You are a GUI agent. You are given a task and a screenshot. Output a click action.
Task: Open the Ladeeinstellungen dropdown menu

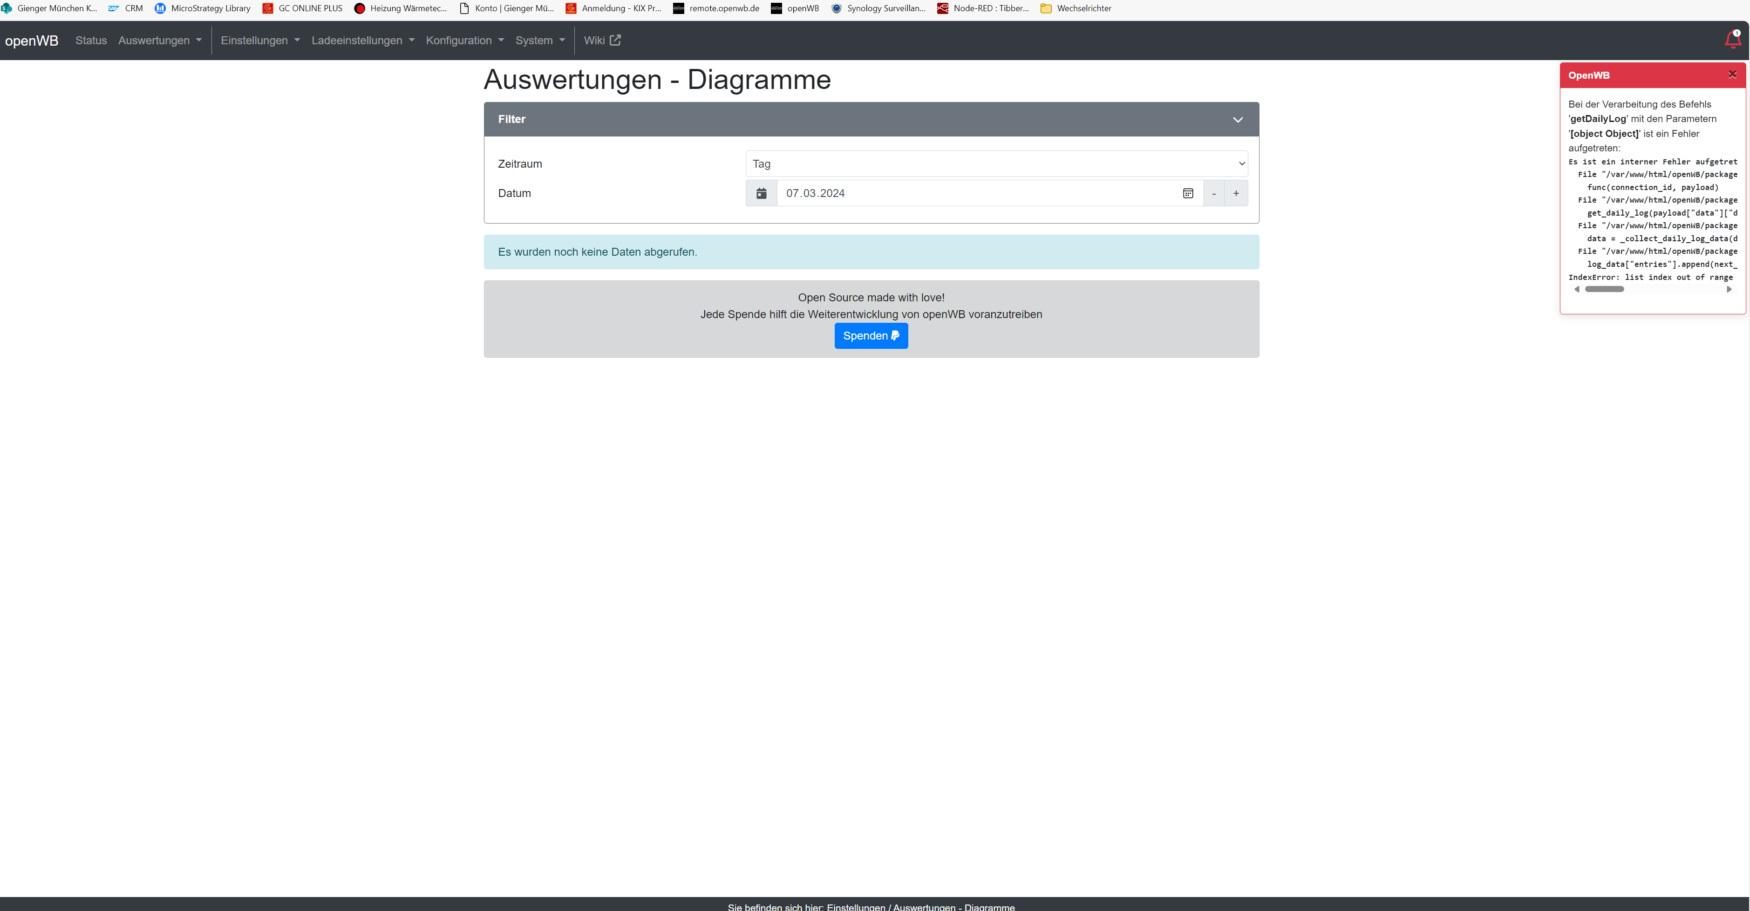(363, 41)
